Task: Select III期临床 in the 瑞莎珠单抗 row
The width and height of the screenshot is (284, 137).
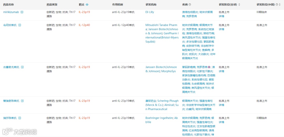Action: click(262, 118)
